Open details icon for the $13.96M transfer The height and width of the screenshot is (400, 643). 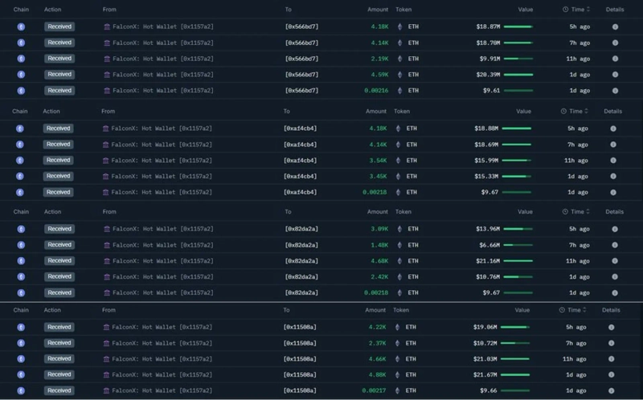tap(615, 229)
